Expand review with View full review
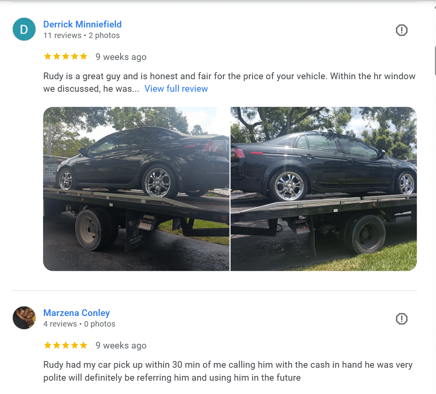This screenshot has width=436, height=394. coord(176,89)
